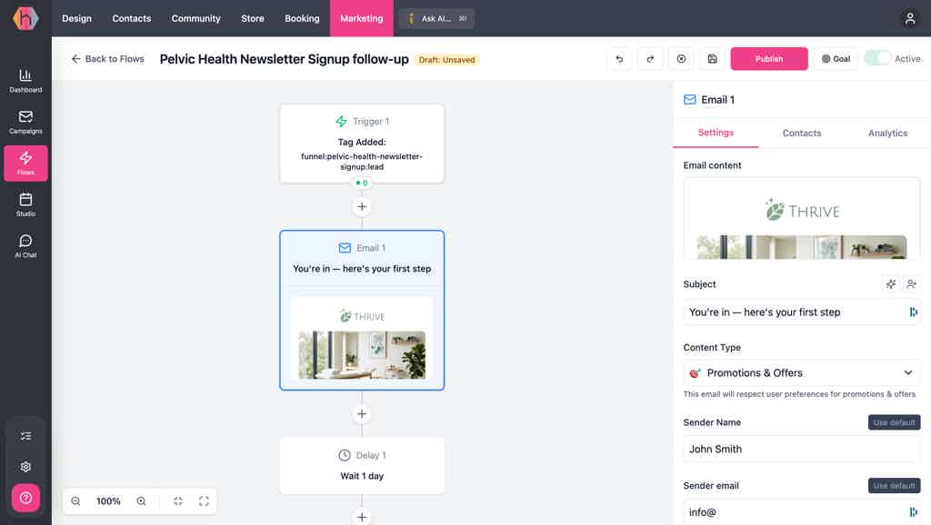This screenshot has width=931, height=525.
Task: Open Campaigns in the sidebar
Action: [x=25, y=123]
